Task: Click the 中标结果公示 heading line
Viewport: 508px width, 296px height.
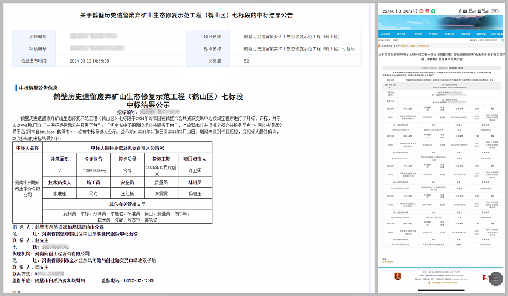Action: [148, 105]
